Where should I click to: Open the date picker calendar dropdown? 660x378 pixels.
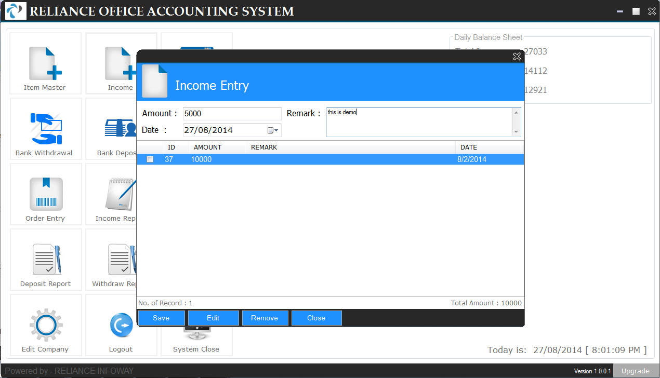[x=273, y=130]
